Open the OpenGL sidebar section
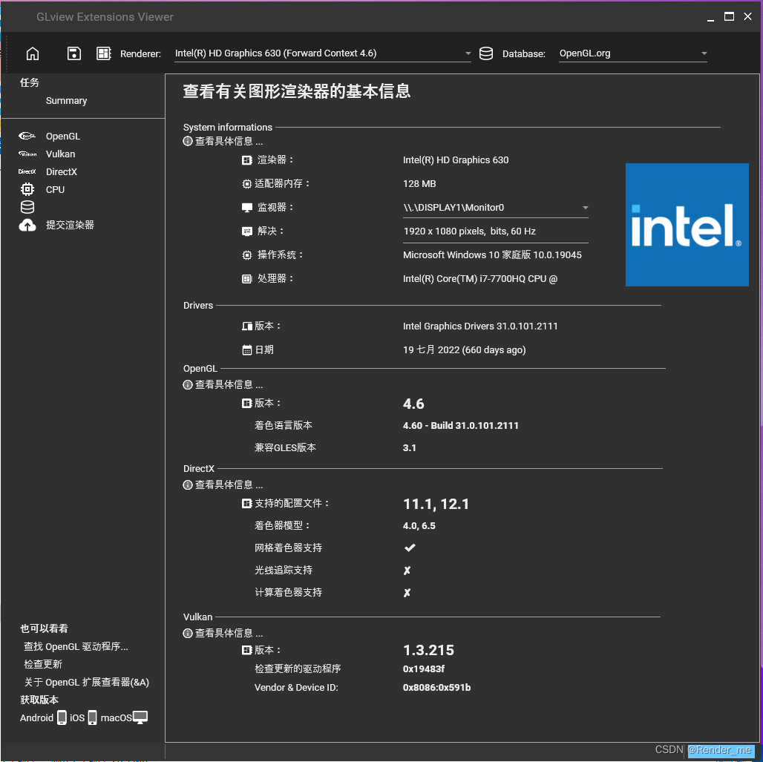The width and height of the screenshot is (763, 762). 63,137
